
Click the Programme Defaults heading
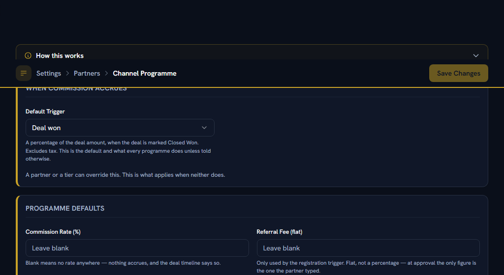(x=65, y=208)
